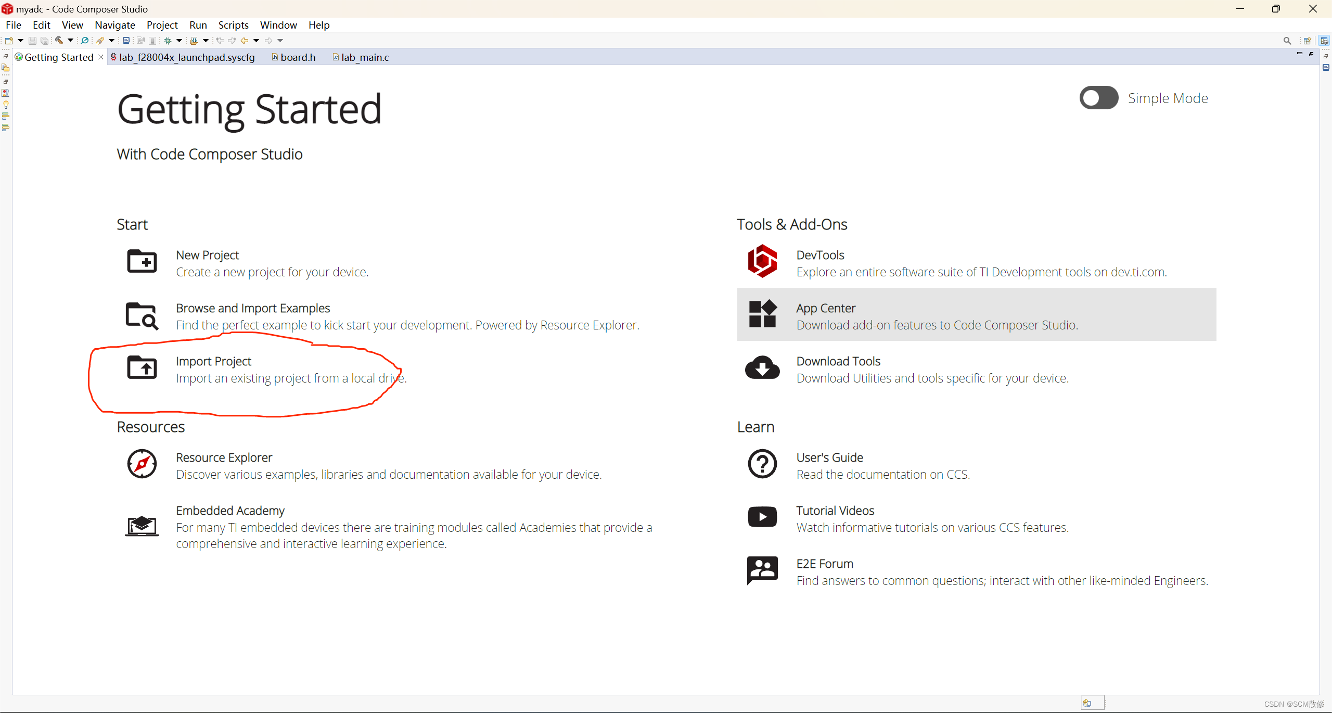Click the Download Tools cloud icon
This screenshot has height=713, width=1332.
click(x=762, y=367)
